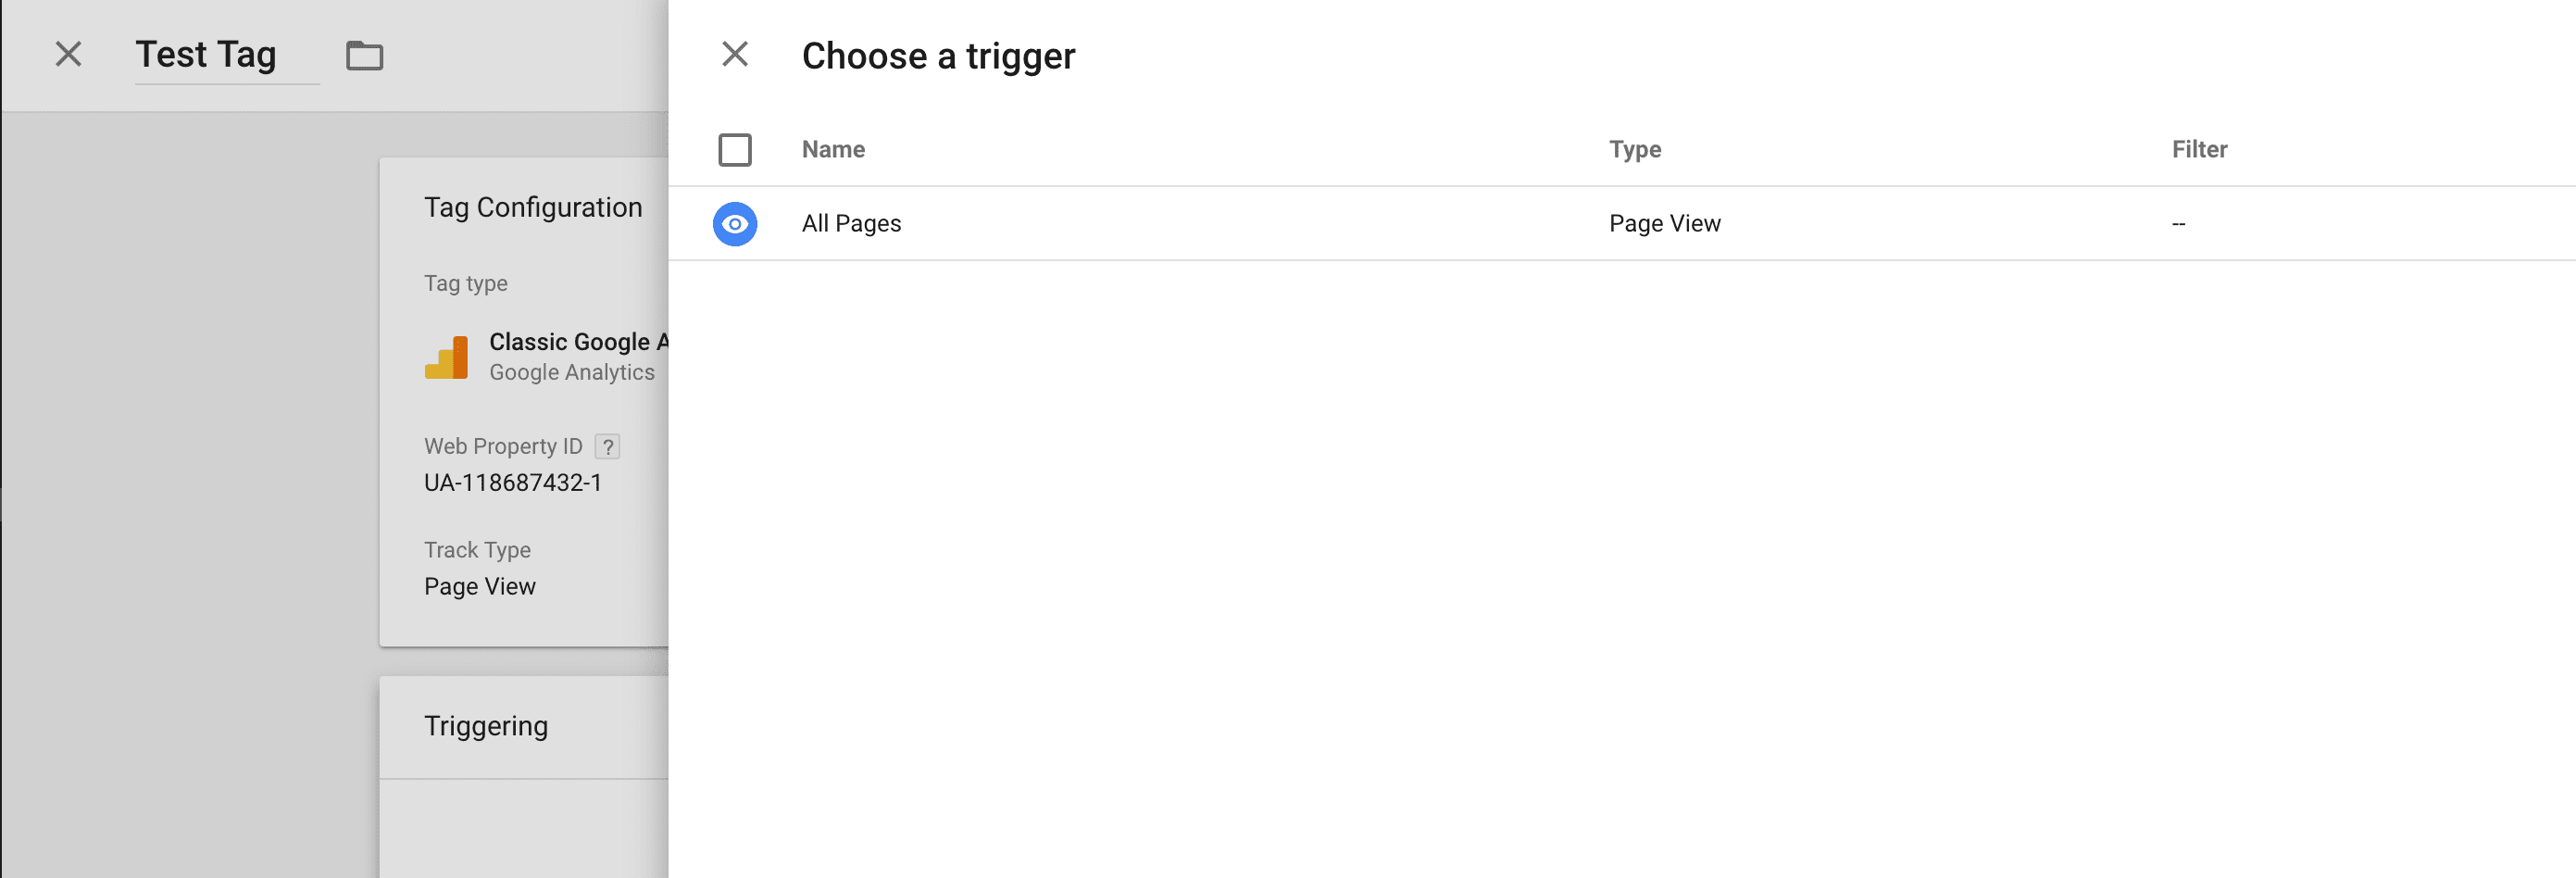Image resolution: width=2576 pixels, height=878 pixels.
Task: Click the Page View eye icon beside All Pages
Action: [735, 223]
